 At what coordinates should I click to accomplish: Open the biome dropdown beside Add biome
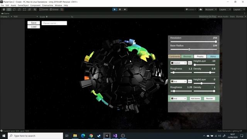[178, 98]
